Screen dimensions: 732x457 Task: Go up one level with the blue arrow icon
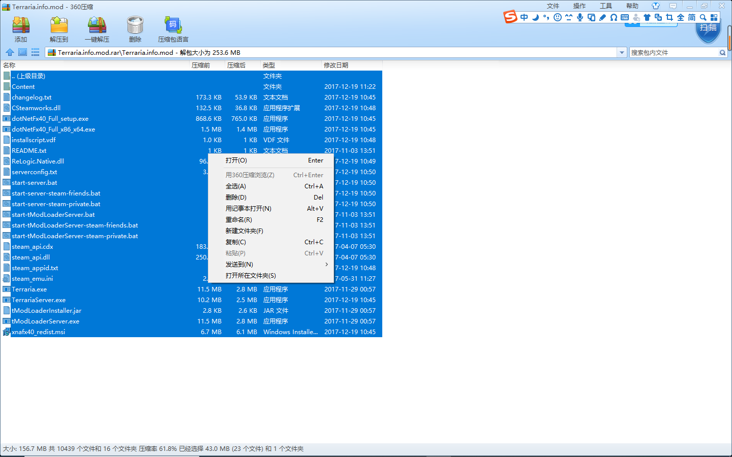click(x=10, y=52)
